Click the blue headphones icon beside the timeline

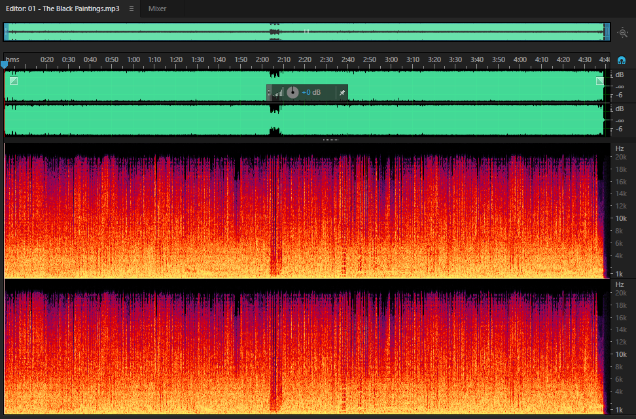click(622, 60)
